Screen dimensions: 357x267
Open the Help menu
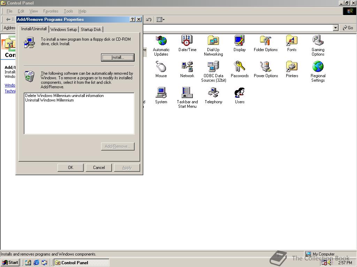point(82,11)
